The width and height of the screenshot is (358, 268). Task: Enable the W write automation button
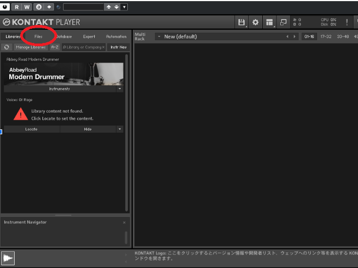click(x=27, y=7)
